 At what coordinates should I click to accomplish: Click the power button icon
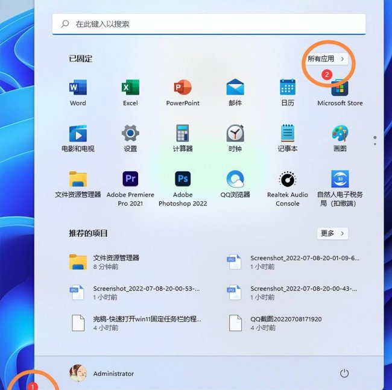(344, 373)
